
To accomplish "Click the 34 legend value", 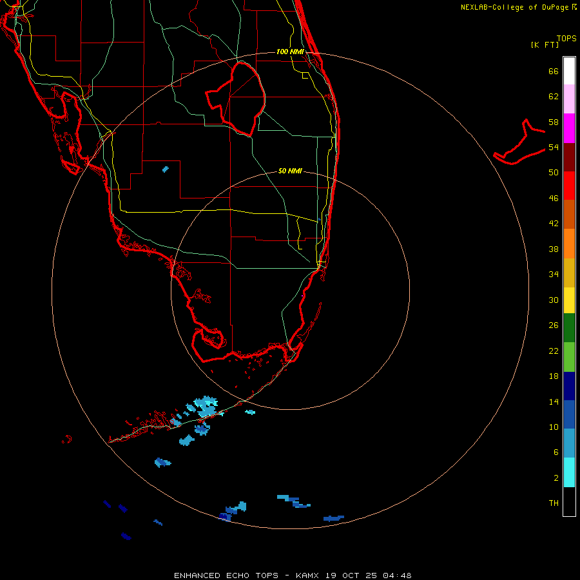I will 554,274.
